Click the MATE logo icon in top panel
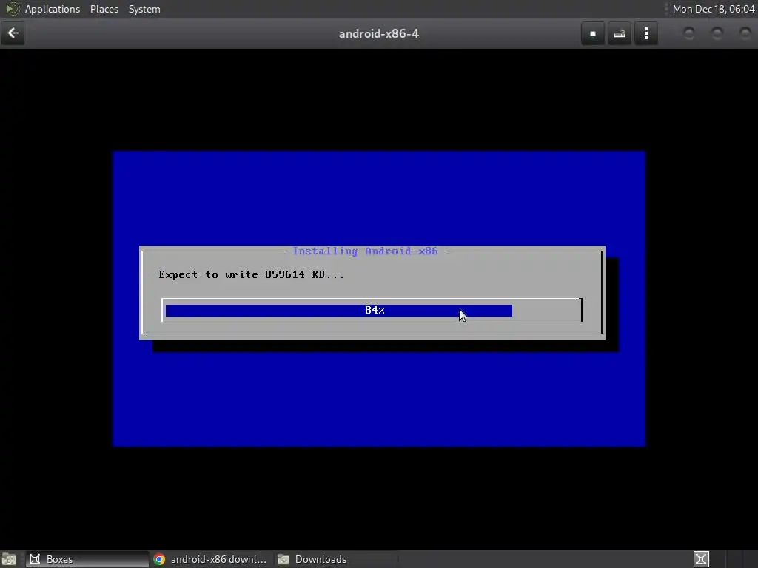The image size is (758, 568). tap(12, 9)
